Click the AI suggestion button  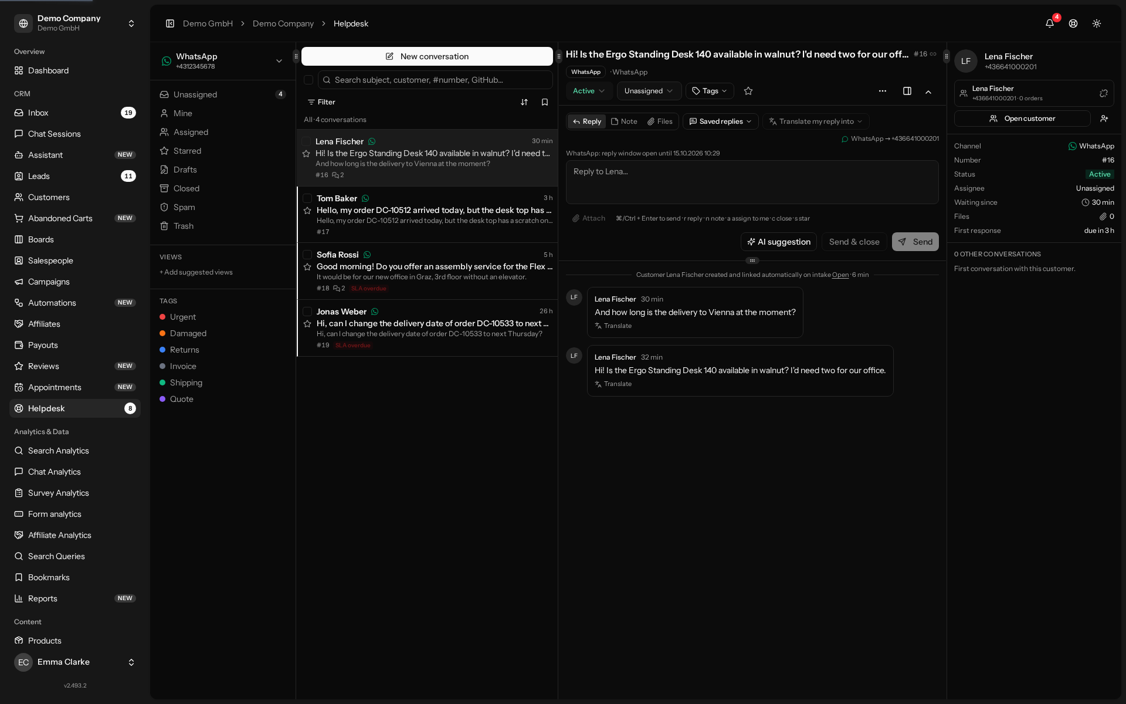pyautogui.click(x=779, y=242)
